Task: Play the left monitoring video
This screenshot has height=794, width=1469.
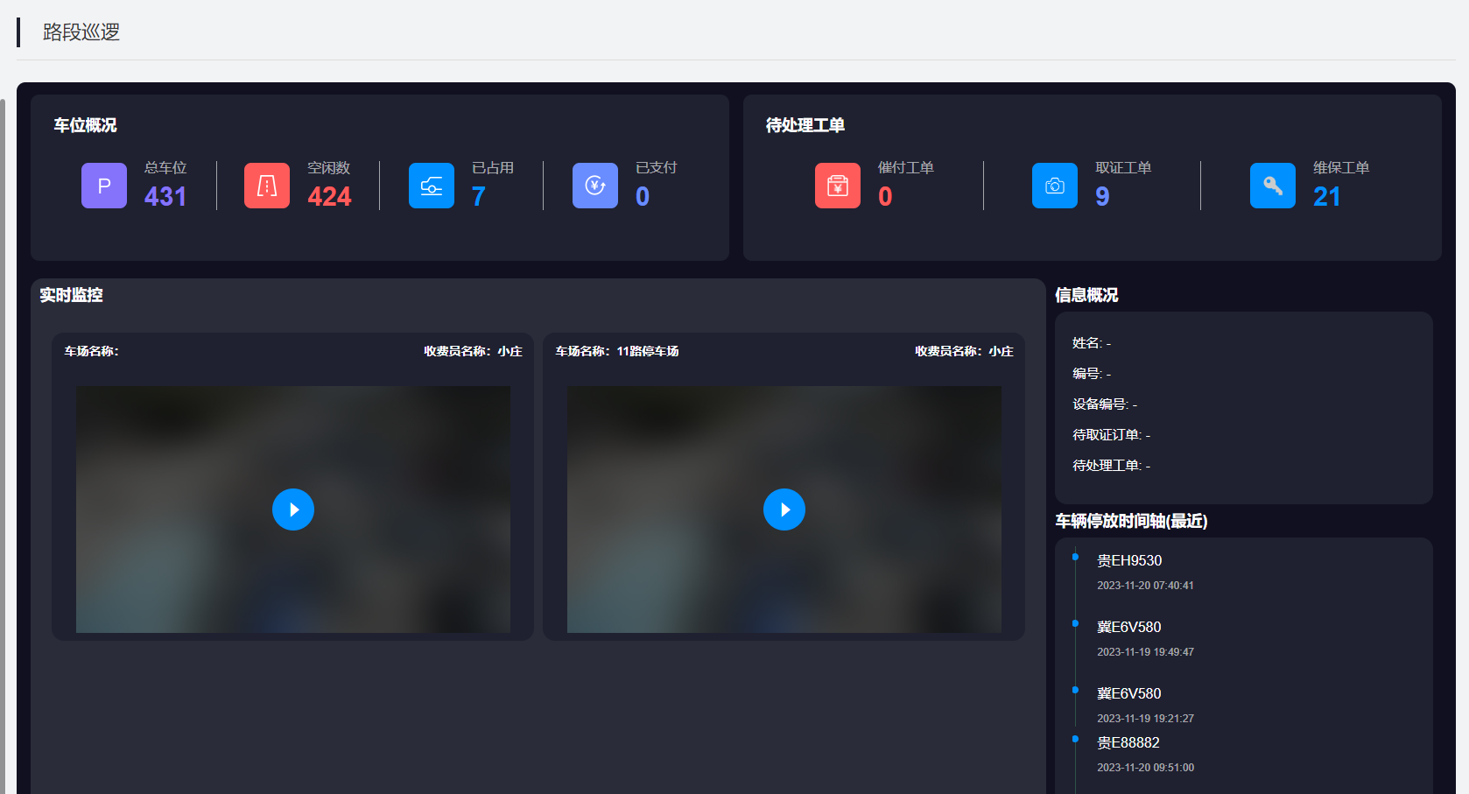Action: pos(293,509)
